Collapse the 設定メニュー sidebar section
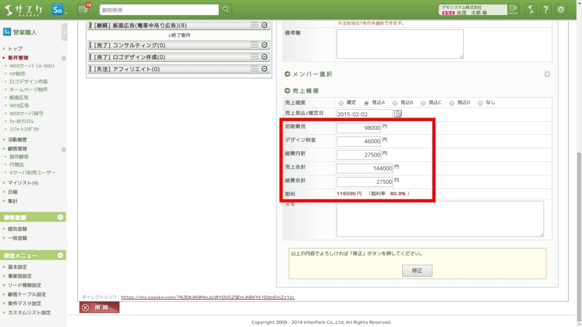The image size is (582, 327). 61,255
